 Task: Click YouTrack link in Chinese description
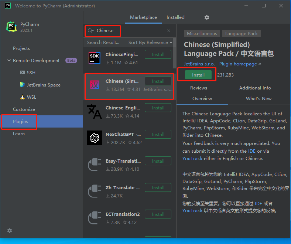[192, 211]
